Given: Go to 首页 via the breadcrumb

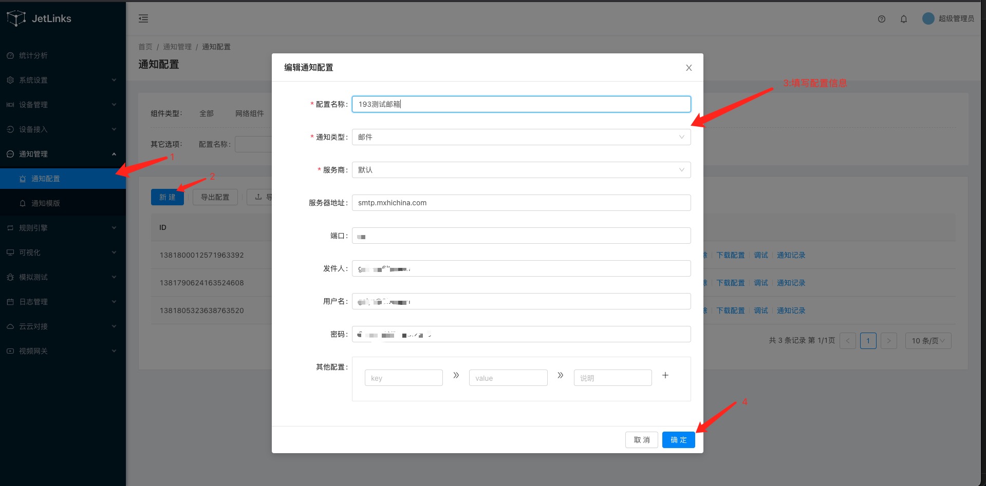Looking at the screenshot, I should pyautogui.click(x=145, y=46).
